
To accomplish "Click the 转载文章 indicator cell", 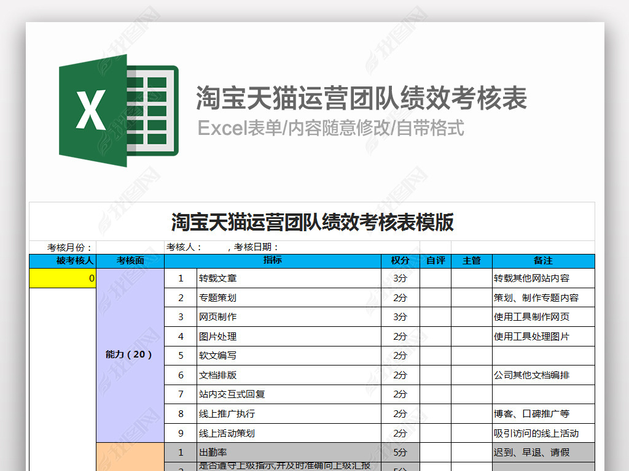I will pos(289,278).
